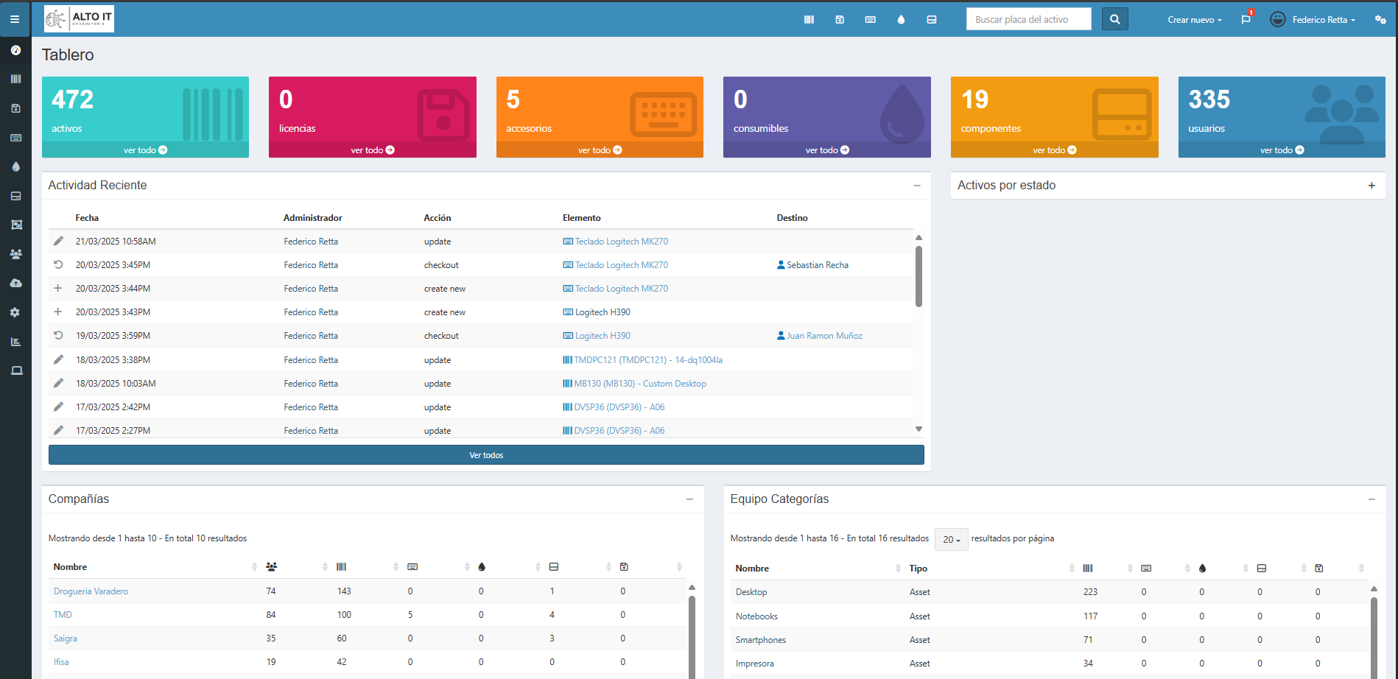Open reports via the chart sidebar icon

pyautogui.click(x=15, y=341)
